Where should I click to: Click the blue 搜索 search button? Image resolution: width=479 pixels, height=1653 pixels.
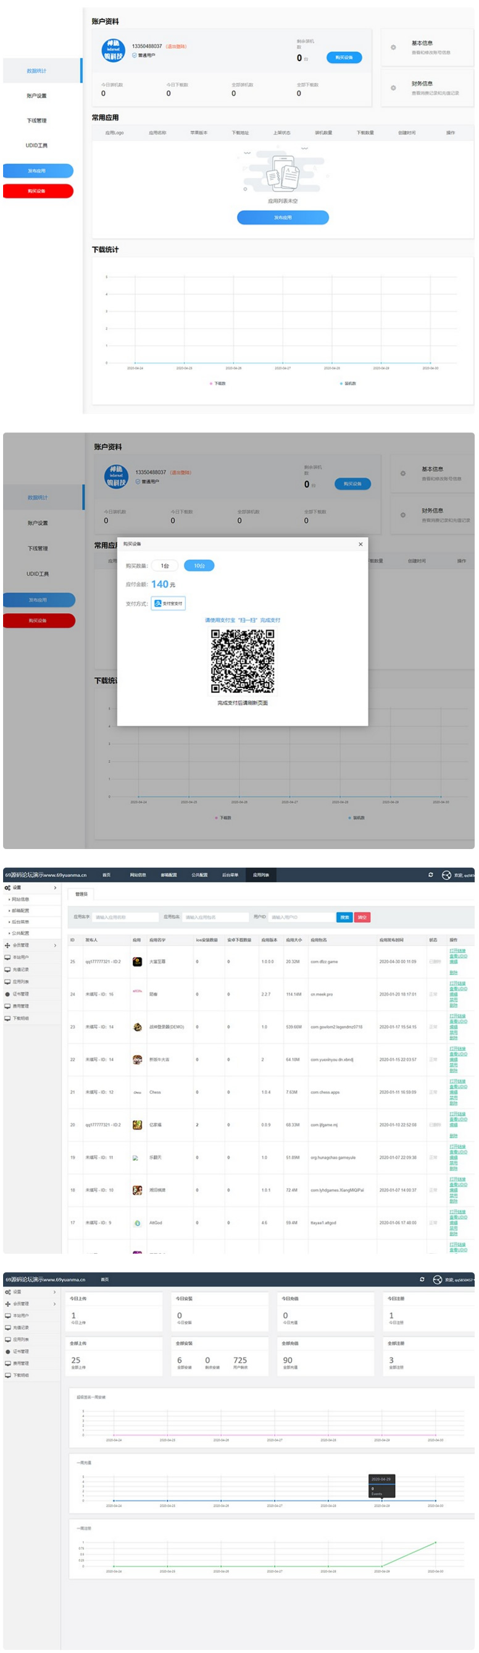[x=344, y=917]
